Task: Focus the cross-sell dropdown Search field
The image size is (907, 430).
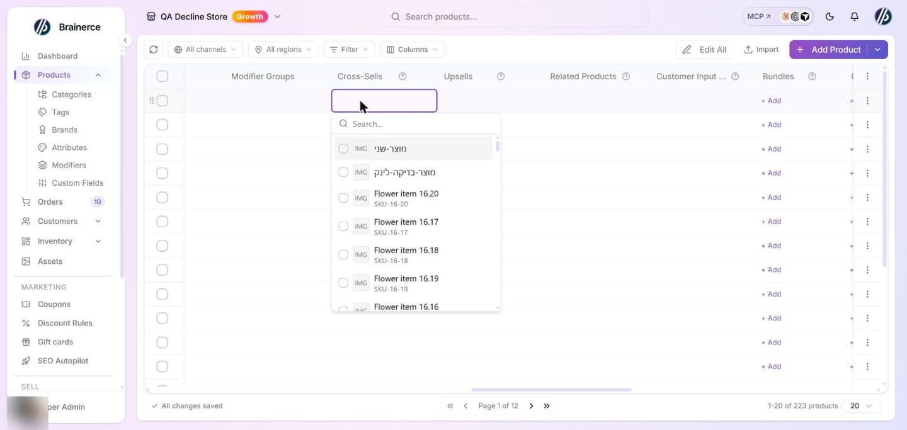Action: (x=416, y=124)
